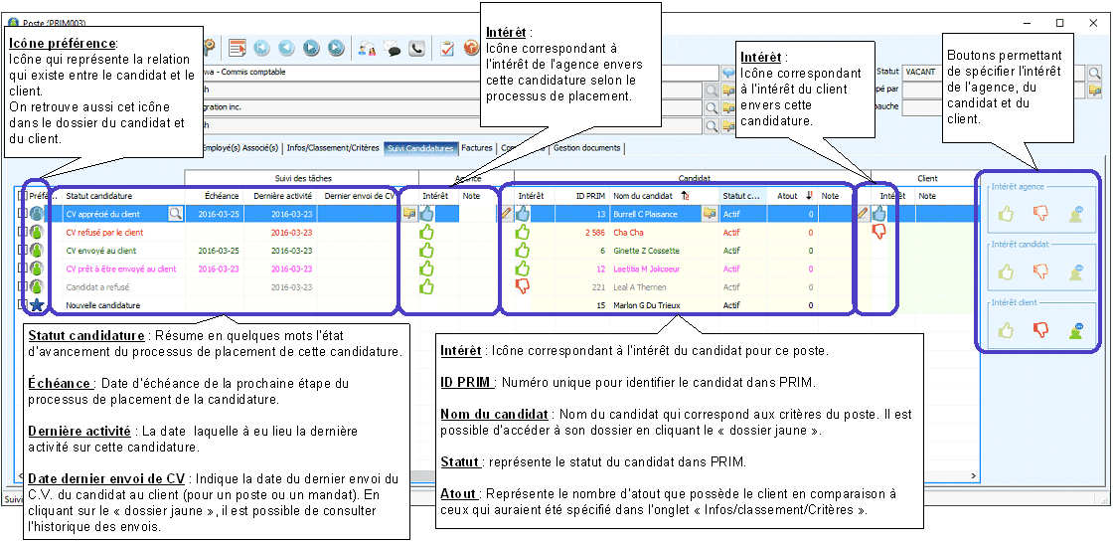The height and width of the screenshot is (542, 1113).
Task: Switch to Infos/Classement/Critères tab
Action: pos(333,148)
